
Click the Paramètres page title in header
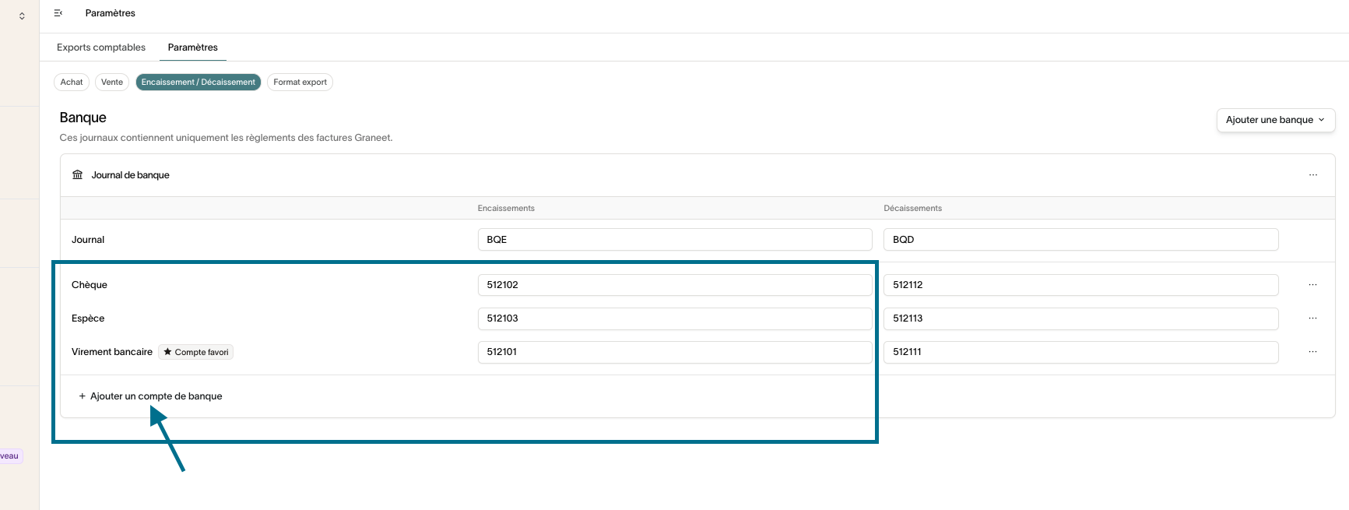pyautogui.click(x=111, y=13)
